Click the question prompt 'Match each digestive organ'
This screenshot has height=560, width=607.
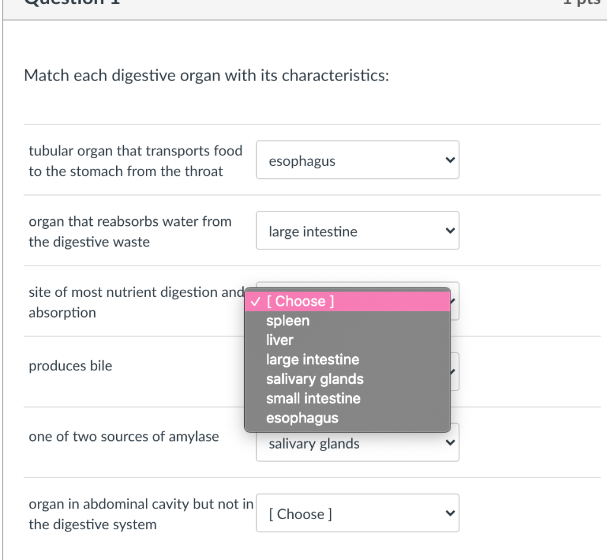coord(206,76)
